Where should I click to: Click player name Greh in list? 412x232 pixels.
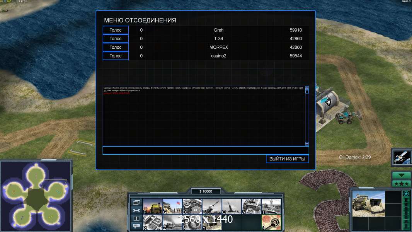pyautogui.click(x=219, y=30)
